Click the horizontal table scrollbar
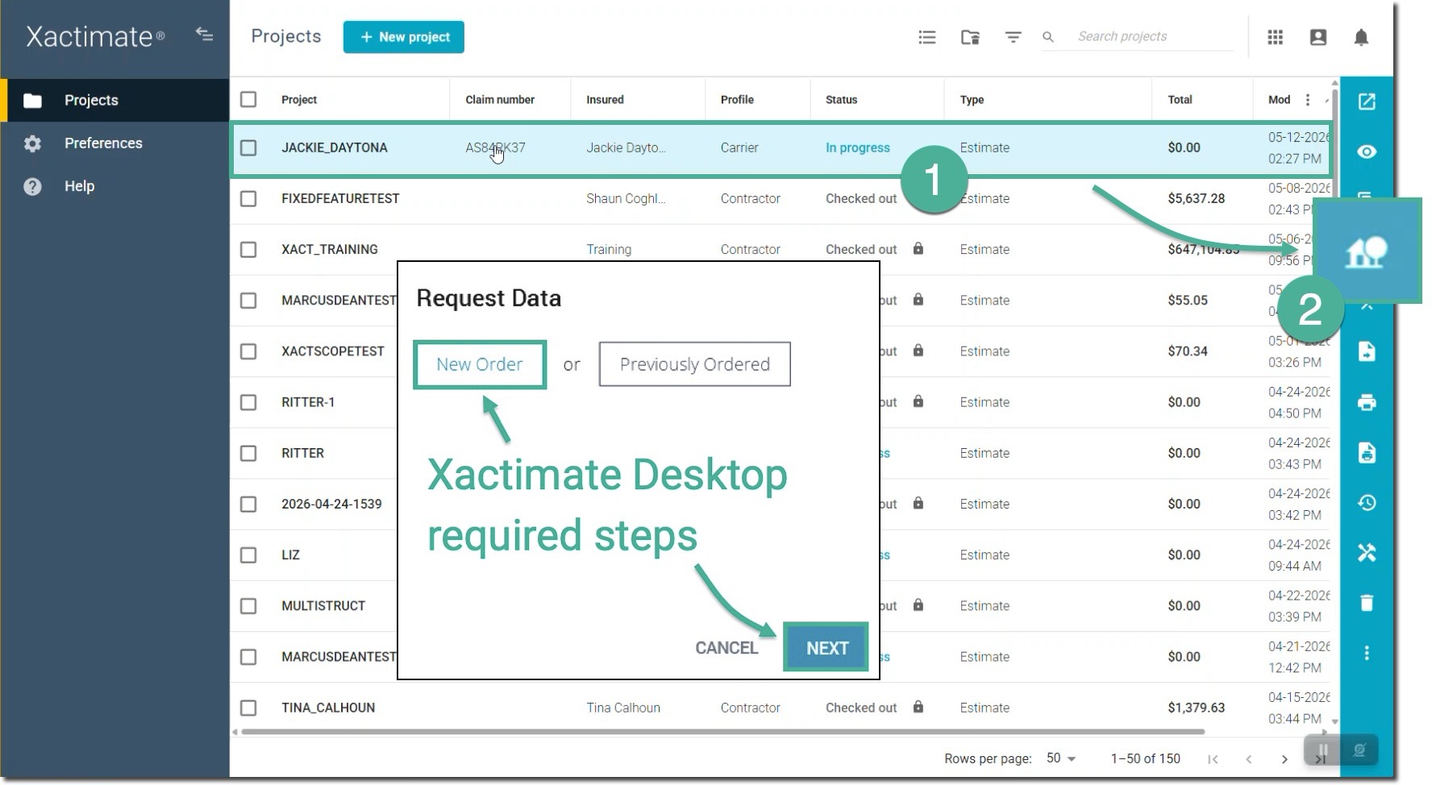This screenshot has width=1432, height=785. click(722, 732)
